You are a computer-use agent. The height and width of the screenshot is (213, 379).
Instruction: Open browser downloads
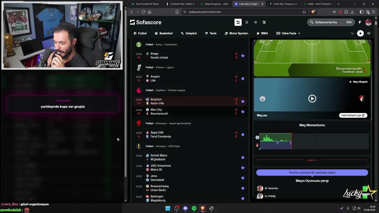[352, 12]
